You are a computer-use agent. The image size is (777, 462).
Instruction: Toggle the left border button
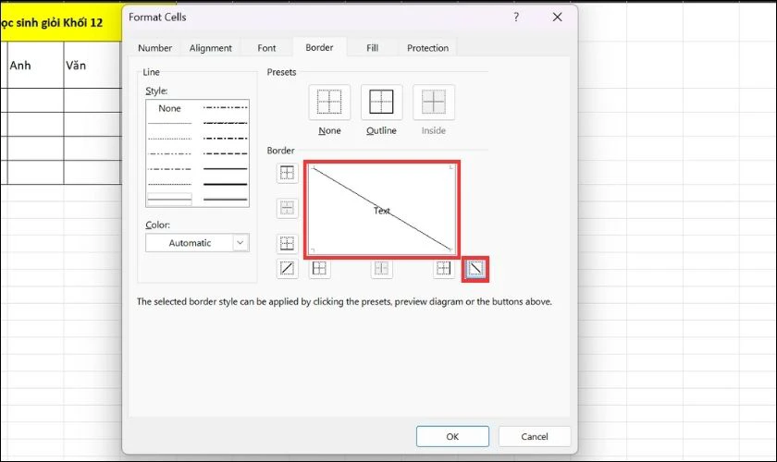[x=319, y=269]
